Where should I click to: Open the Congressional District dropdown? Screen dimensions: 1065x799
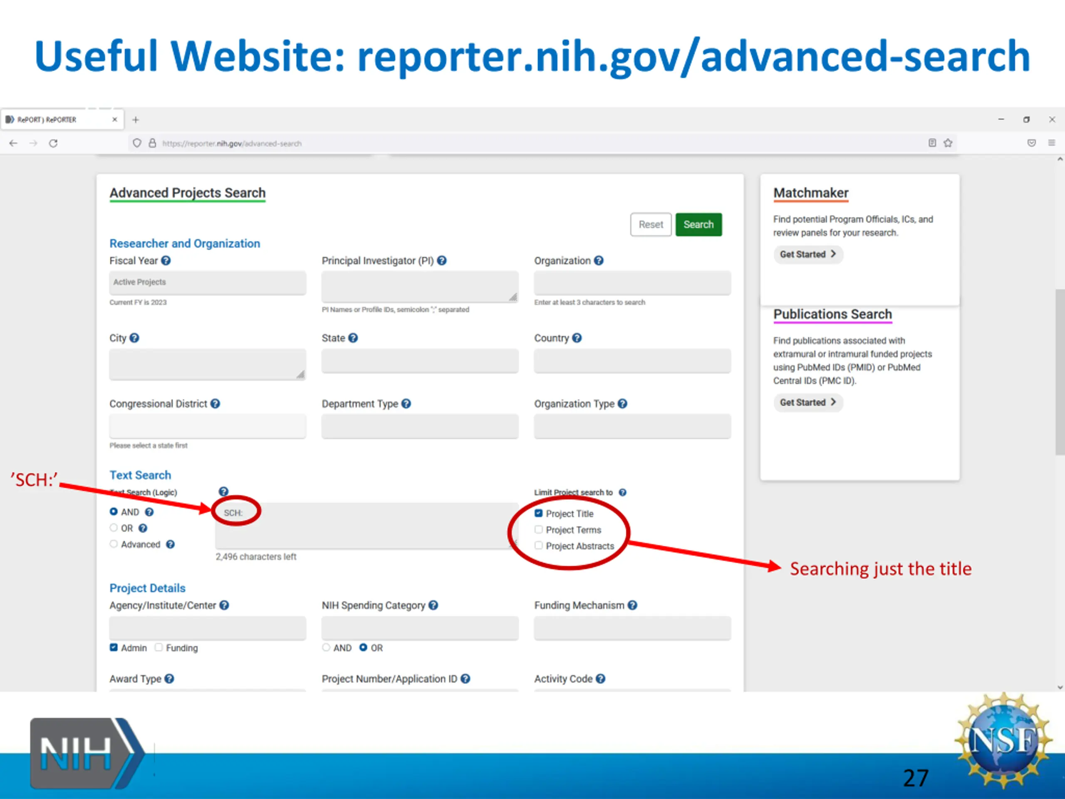click(x=208, y=426)
